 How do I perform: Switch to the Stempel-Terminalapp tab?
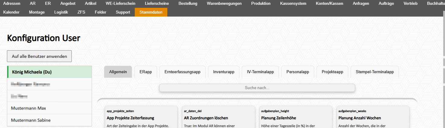point(375,72)
